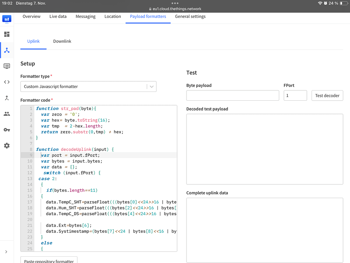Click the 'switch (input.fPort)' code line
Viewport: 350px width, 263px height.
(72, 173)
